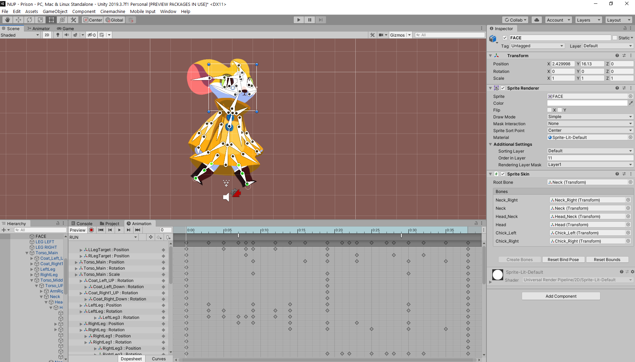The height and width of the screenshot is (362, 635).
Task: Open the GameObject menu
Action: pyautogui.click(x=55, y=11)
